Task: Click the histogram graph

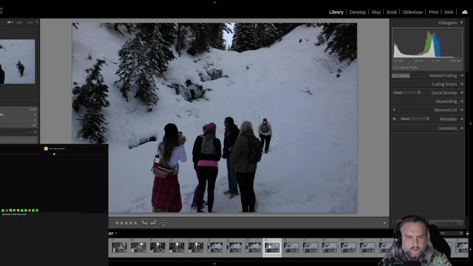Action: coord(427,43)
